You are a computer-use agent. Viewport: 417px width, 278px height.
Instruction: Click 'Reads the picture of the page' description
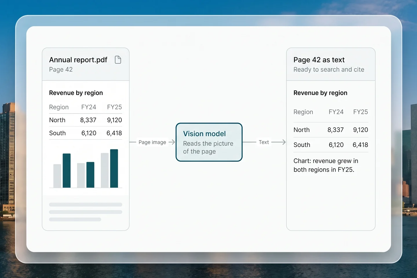coord(208,147)
